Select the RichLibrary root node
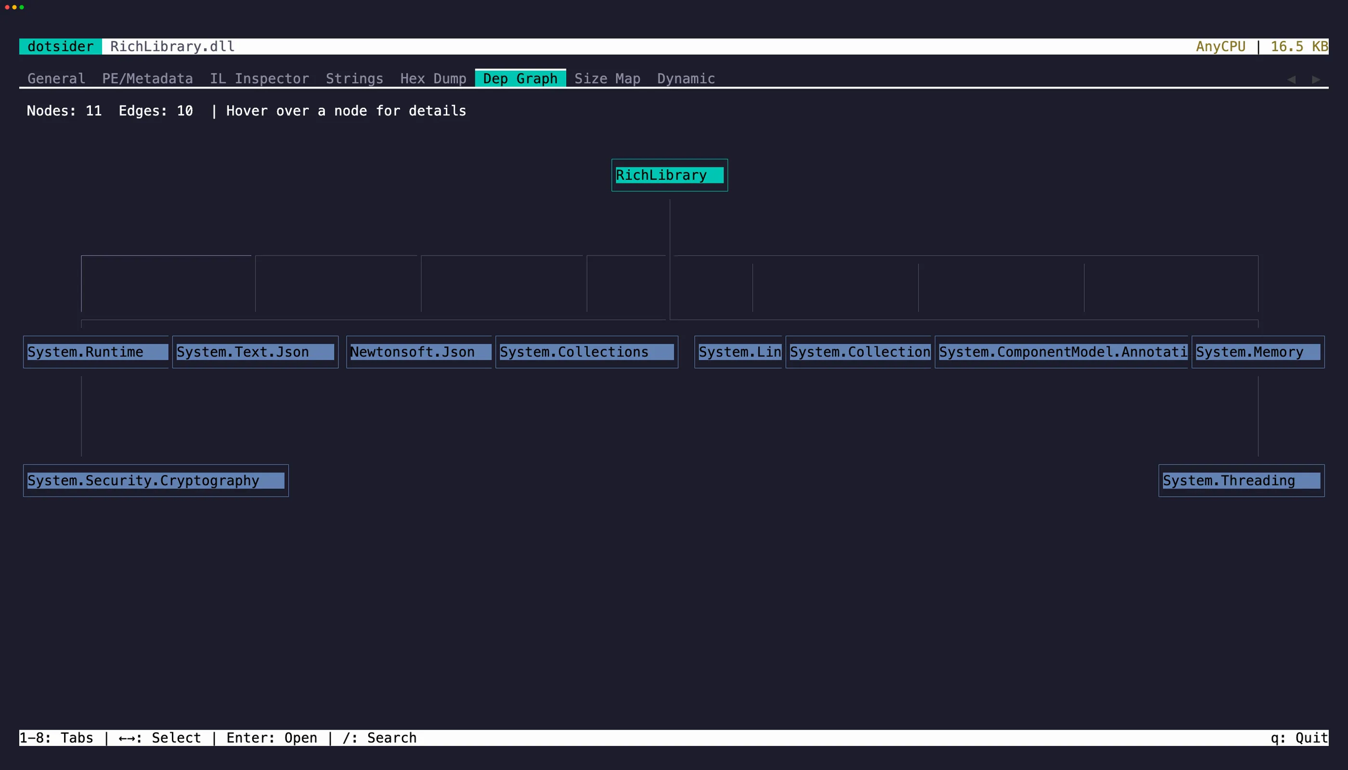The width and height of the screenshot is (1348, 770). coord(669,175)
